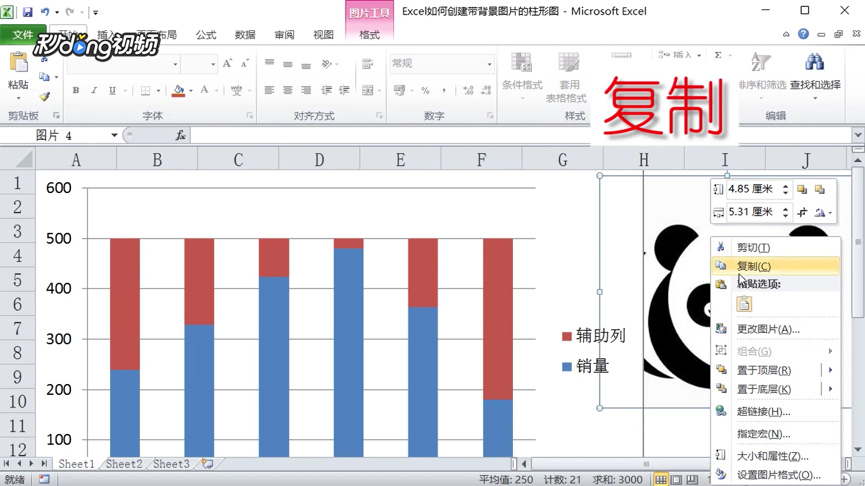Viewport: 865px width, 486px height.
Task: Open the 格式 picture tools tab
Action: (x=369, y=35)
